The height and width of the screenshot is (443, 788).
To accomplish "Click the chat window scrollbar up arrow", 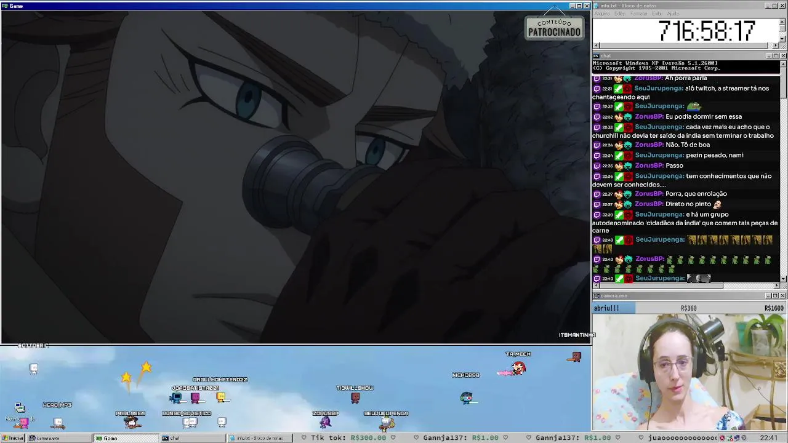I will (x=783, y=63).
